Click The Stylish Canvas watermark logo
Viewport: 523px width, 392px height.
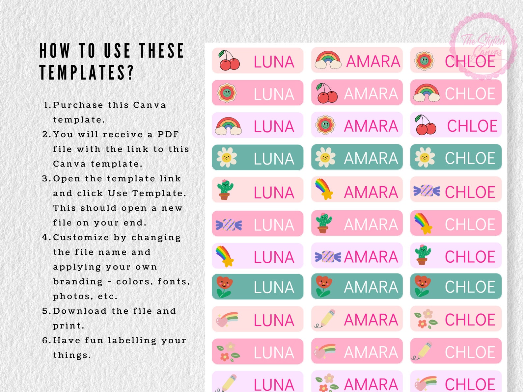click(483, 46)
